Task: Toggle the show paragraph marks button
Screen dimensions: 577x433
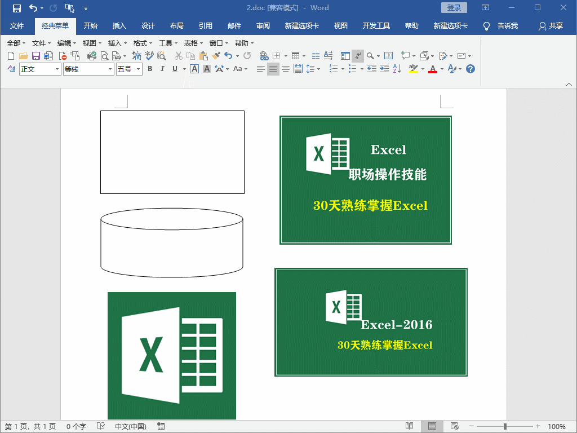Action: point(358,56)
